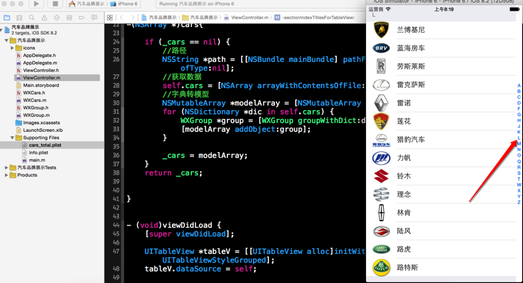Select AppDelegate.m in the navigator
The image size is (523, 283).
[40, 63]
